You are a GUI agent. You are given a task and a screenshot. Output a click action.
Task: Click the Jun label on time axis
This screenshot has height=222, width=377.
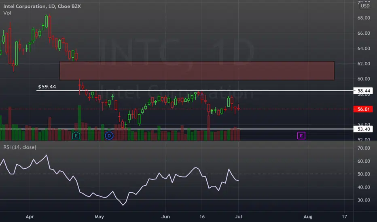click(165, 217)
